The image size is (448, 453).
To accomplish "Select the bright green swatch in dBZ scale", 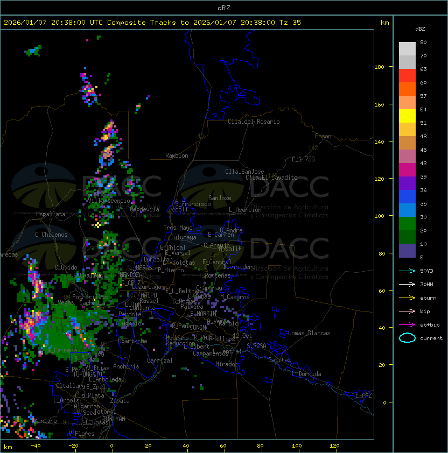I will point(407,224).
